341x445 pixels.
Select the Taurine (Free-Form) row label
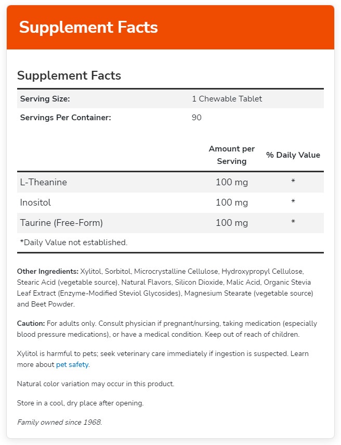(61, 223)
